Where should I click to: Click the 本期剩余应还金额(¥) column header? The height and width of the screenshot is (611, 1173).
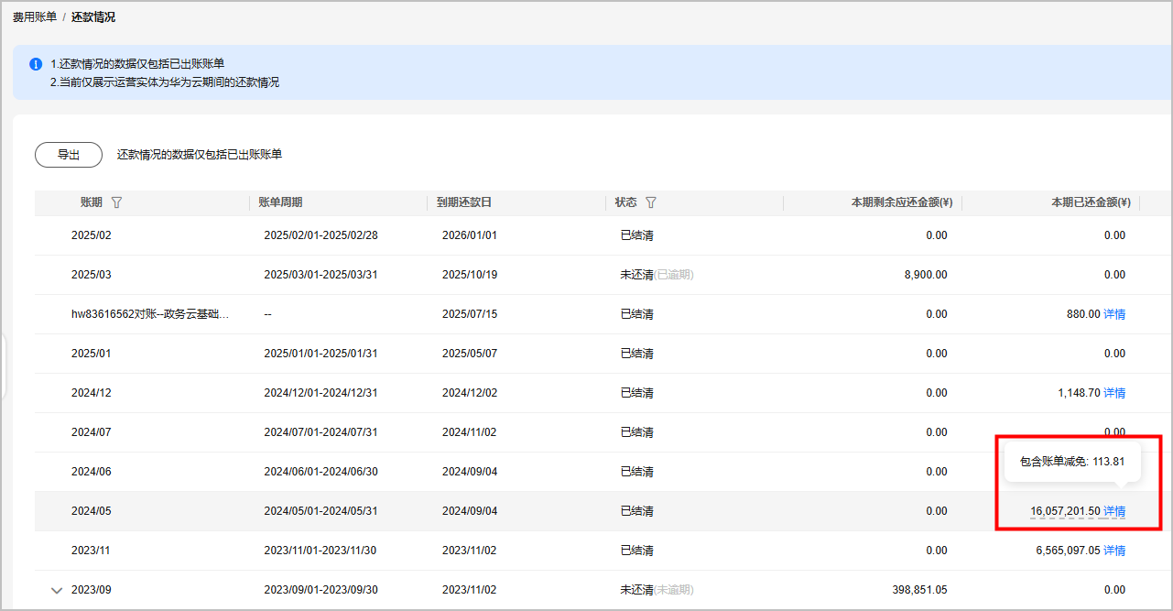pyautogui.click(x=901, y=202)
